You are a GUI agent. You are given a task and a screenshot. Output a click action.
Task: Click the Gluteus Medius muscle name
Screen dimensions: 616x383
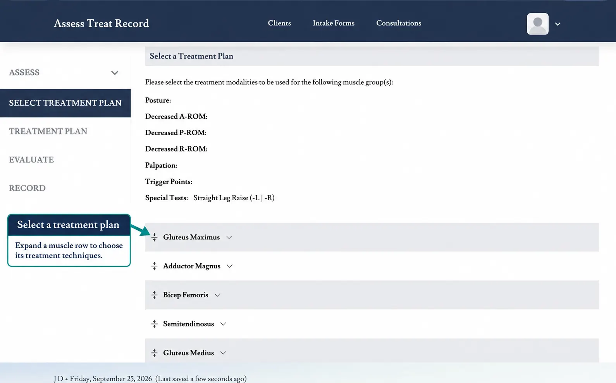tap(188, 353)
